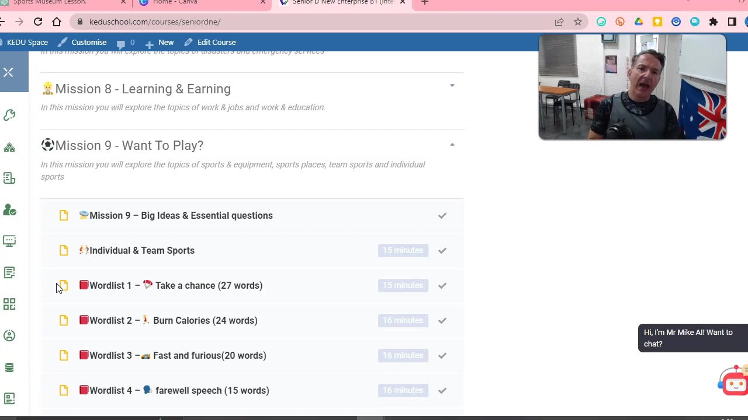Toggle the browser side panel icon
This screenshot has height=420, width=748.
click(x=732, y=22)
